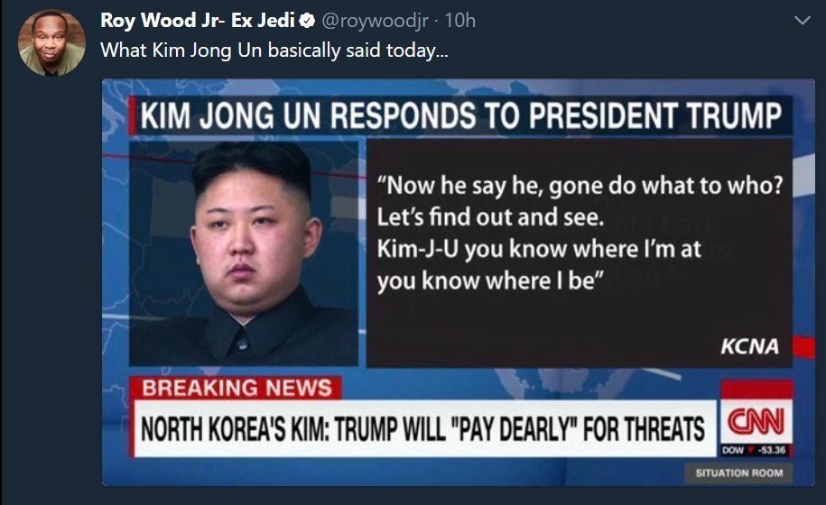Expand the tweet options chevron
Image resolution: width=826 pixels, height=505 pixels.
[x=803, y=21]
